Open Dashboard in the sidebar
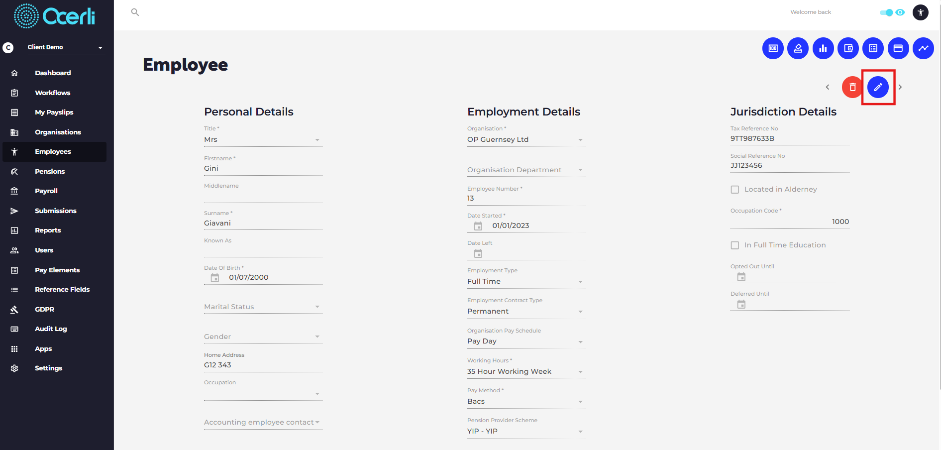Image resolution: width=941 pixels, height=450 pixels. [x=54, y=73]
